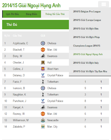Click Hull tiger crest next to Chester
Screen dimensions: 111x140
tap(43, 63)
